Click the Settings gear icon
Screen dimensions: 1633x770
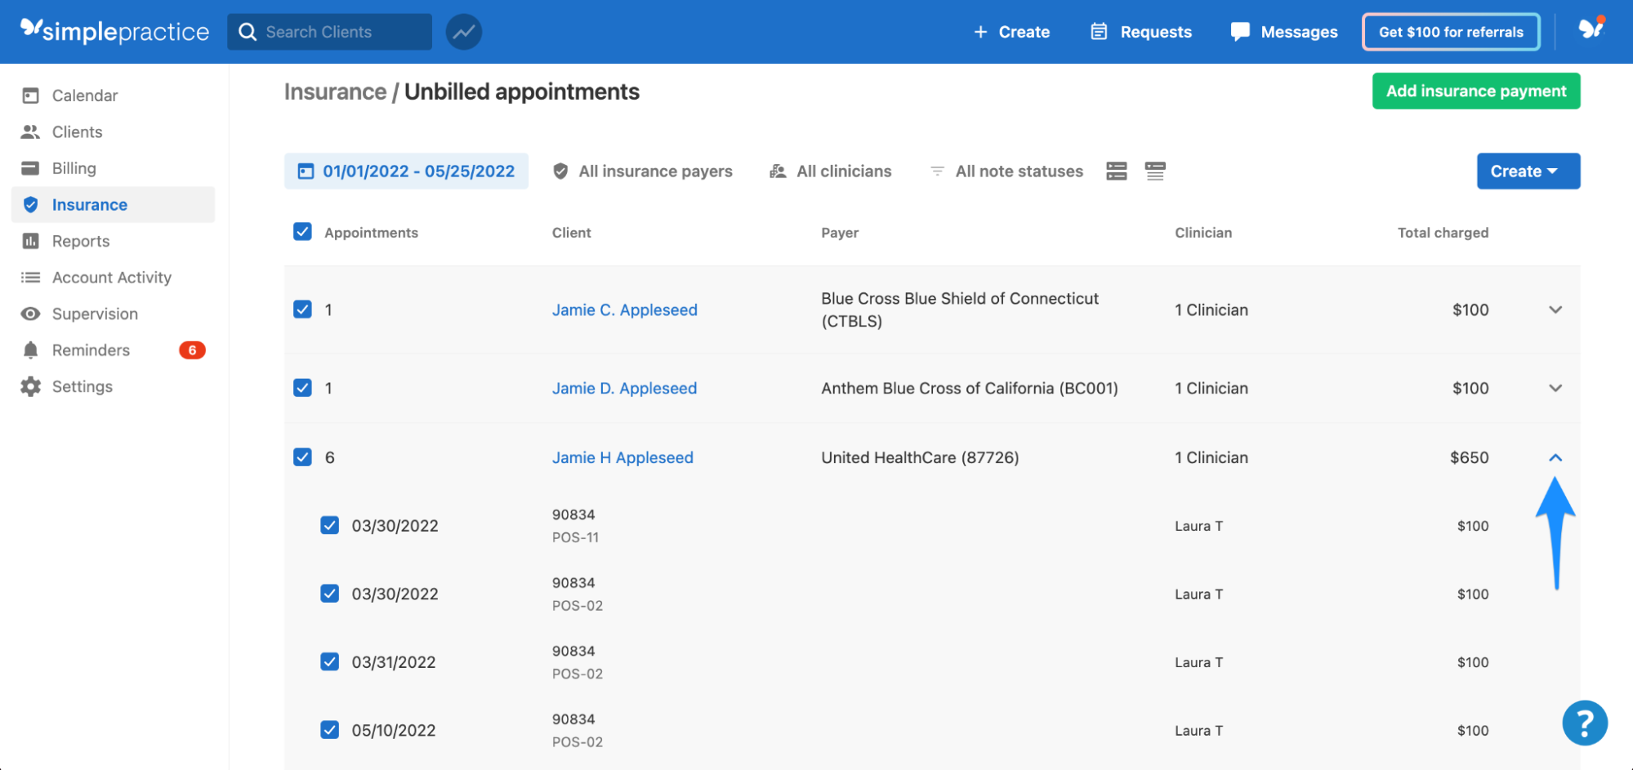[x=30, y=386]
